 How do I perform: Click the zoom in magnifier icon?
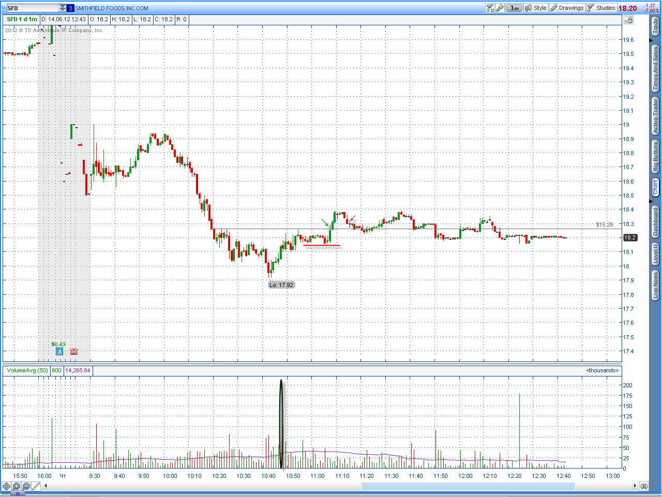tap(17, 486)
